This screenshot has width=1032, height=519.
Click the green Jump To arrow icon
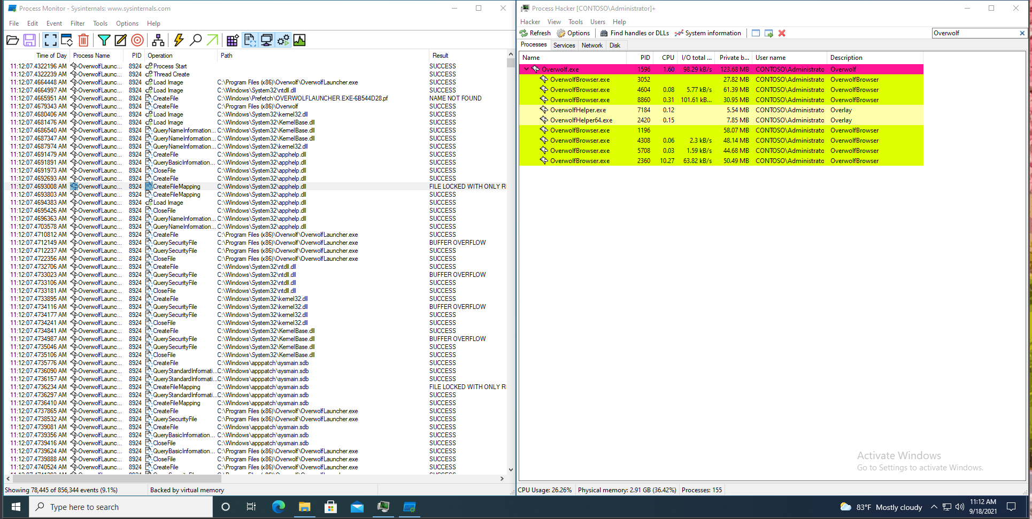pyautogui.click(x=212, y=40)
